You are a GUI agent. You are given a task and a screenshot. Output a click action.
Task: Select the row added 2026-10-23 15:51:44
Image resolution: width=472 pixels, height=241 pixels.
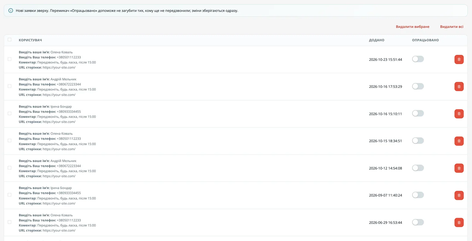pos(9,59)
